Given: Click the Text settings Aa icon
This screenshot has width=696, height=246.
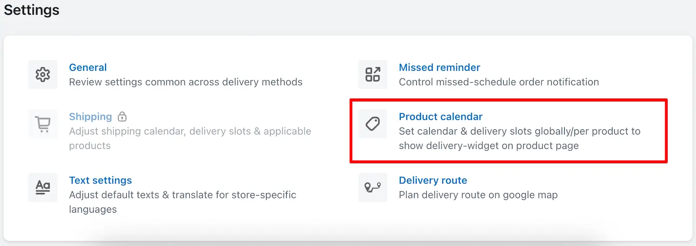Looking at the screenshot, I should pyautogui.click(x=43, y=187).
